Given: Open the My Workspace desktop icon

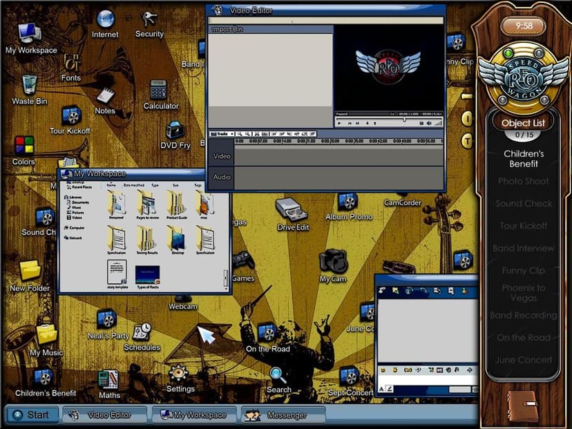Looking at the screenshot, I should (x=30, y=34).
